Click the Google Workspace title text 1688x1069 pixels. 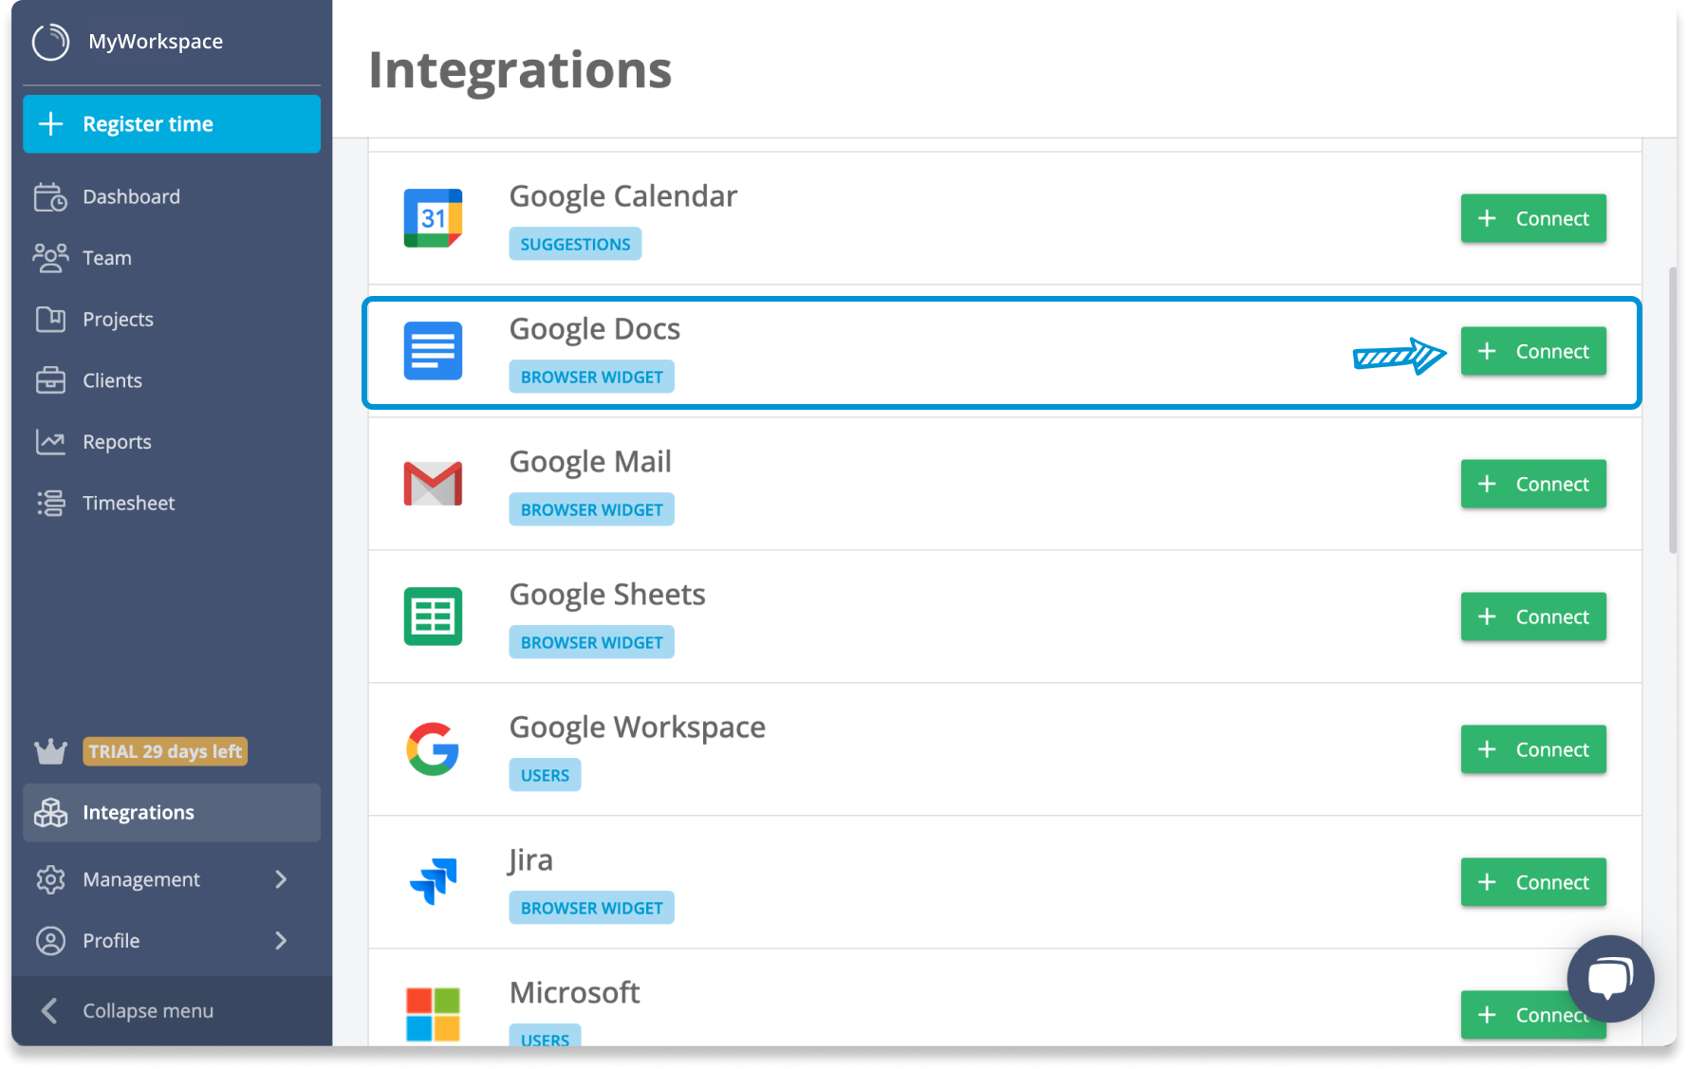pyautogui.click(x=637, y=728)
